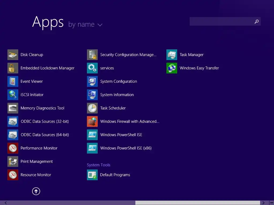Click the 'ODBC Data Sources (32-bit)' label

click(45, 121)
